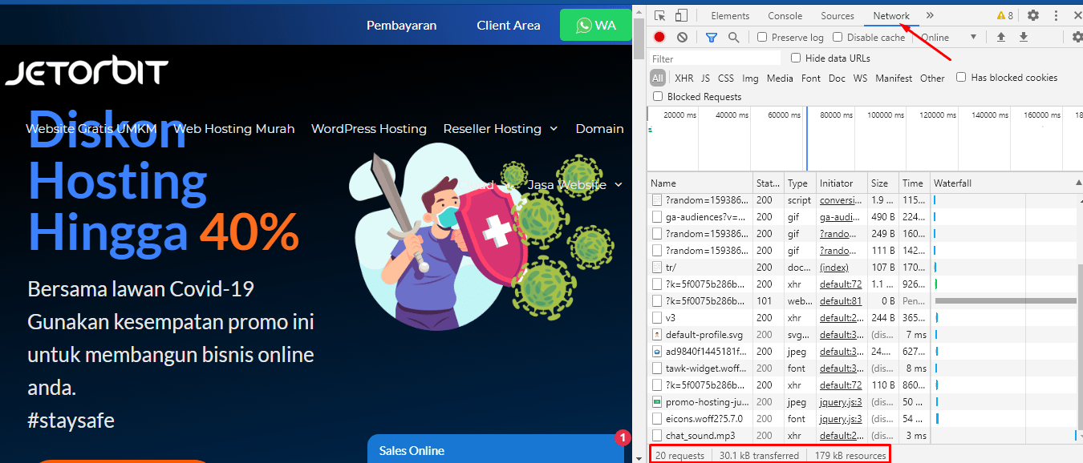Clear the network log
1083x463 pixels.
point(682,37)
